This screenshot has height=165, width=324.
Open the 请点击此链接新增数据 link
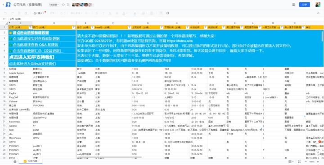point(31,33)
